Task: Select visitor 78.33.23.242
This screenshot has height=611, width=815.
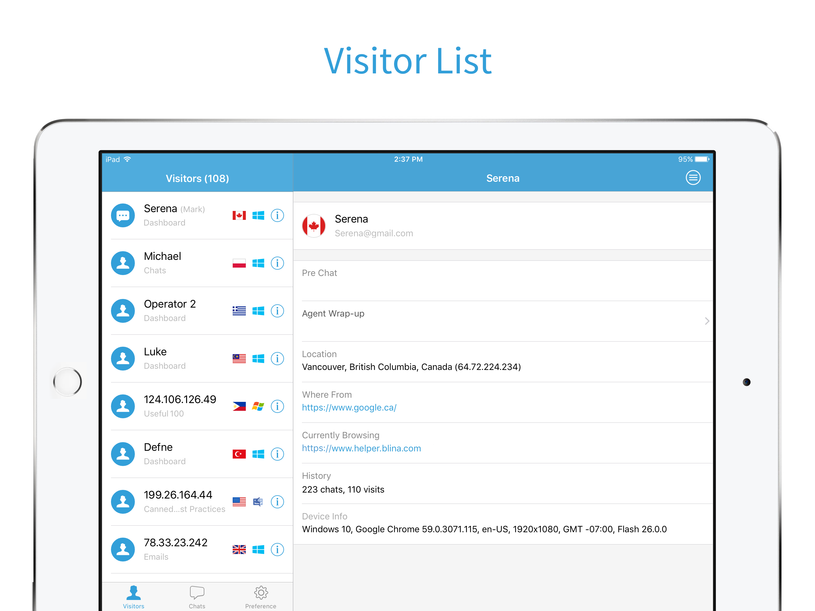Action: coord(197,550)
